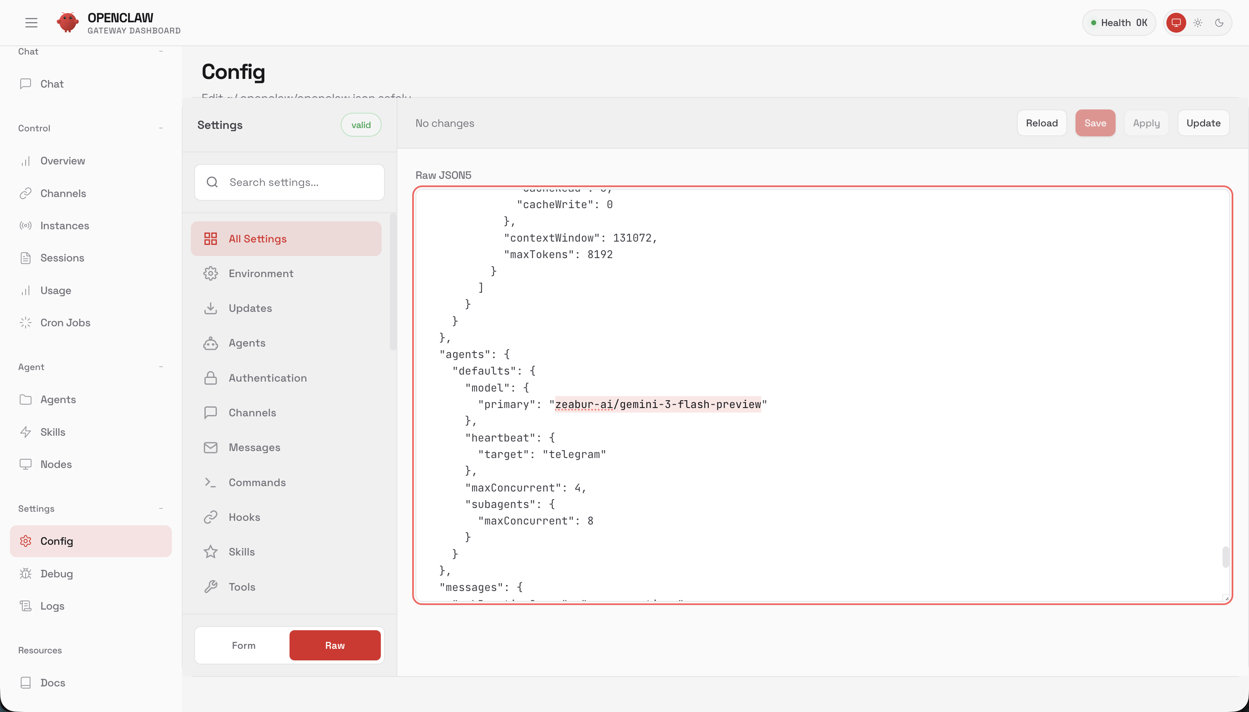This screenshot has height=712, width=1249.
Task: Collapse the Settings sidebar group
Action: (x=161, y=508)
